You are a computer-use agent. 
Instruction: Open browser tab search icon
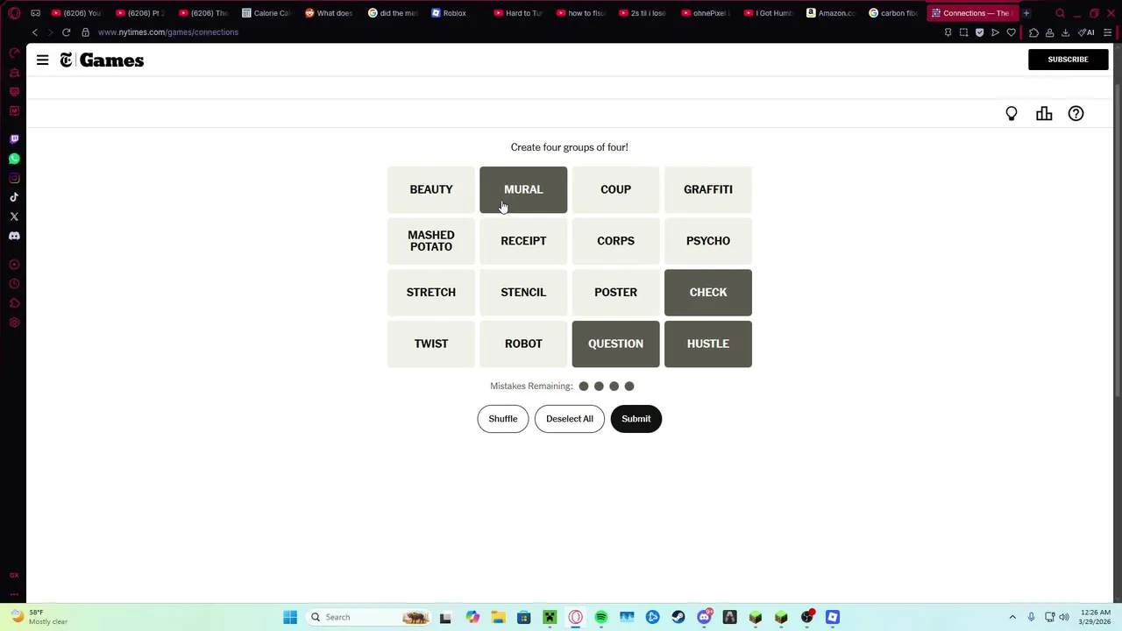(1060, 13)
